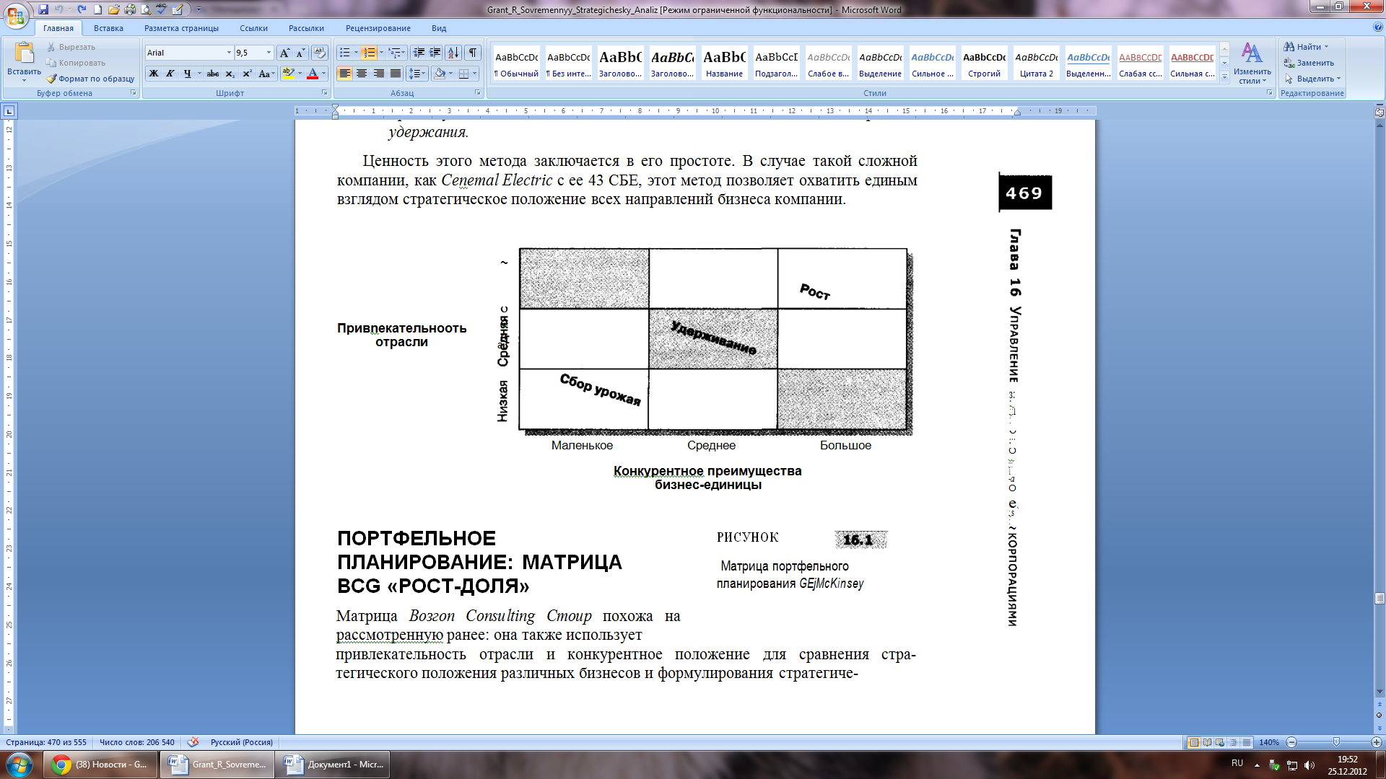Open the Рецензирование ribbon tab
The width and height of the screenshot is (1386, 779).
378,28
